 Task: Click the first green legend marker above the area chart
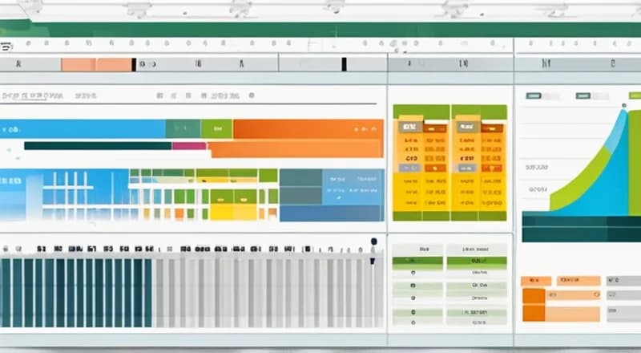[x=533, y=95]
